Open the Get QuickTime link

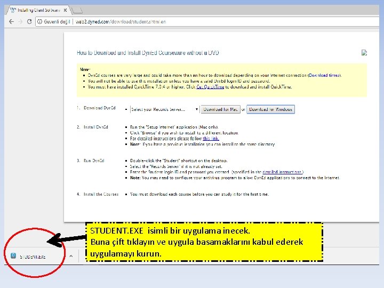click(210, 87)
